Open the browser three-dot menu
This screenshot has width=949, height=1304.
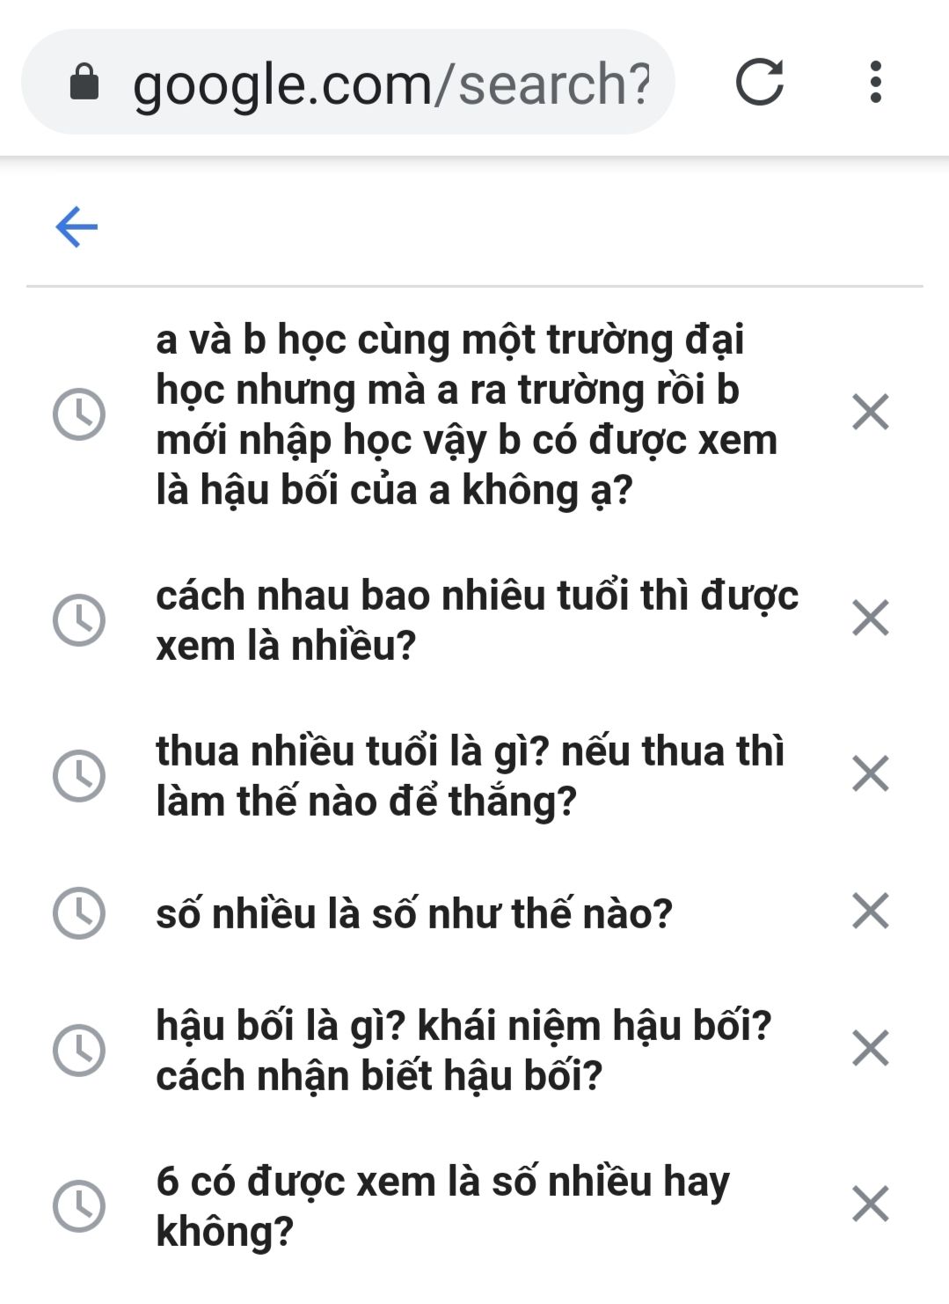[874, 82]
